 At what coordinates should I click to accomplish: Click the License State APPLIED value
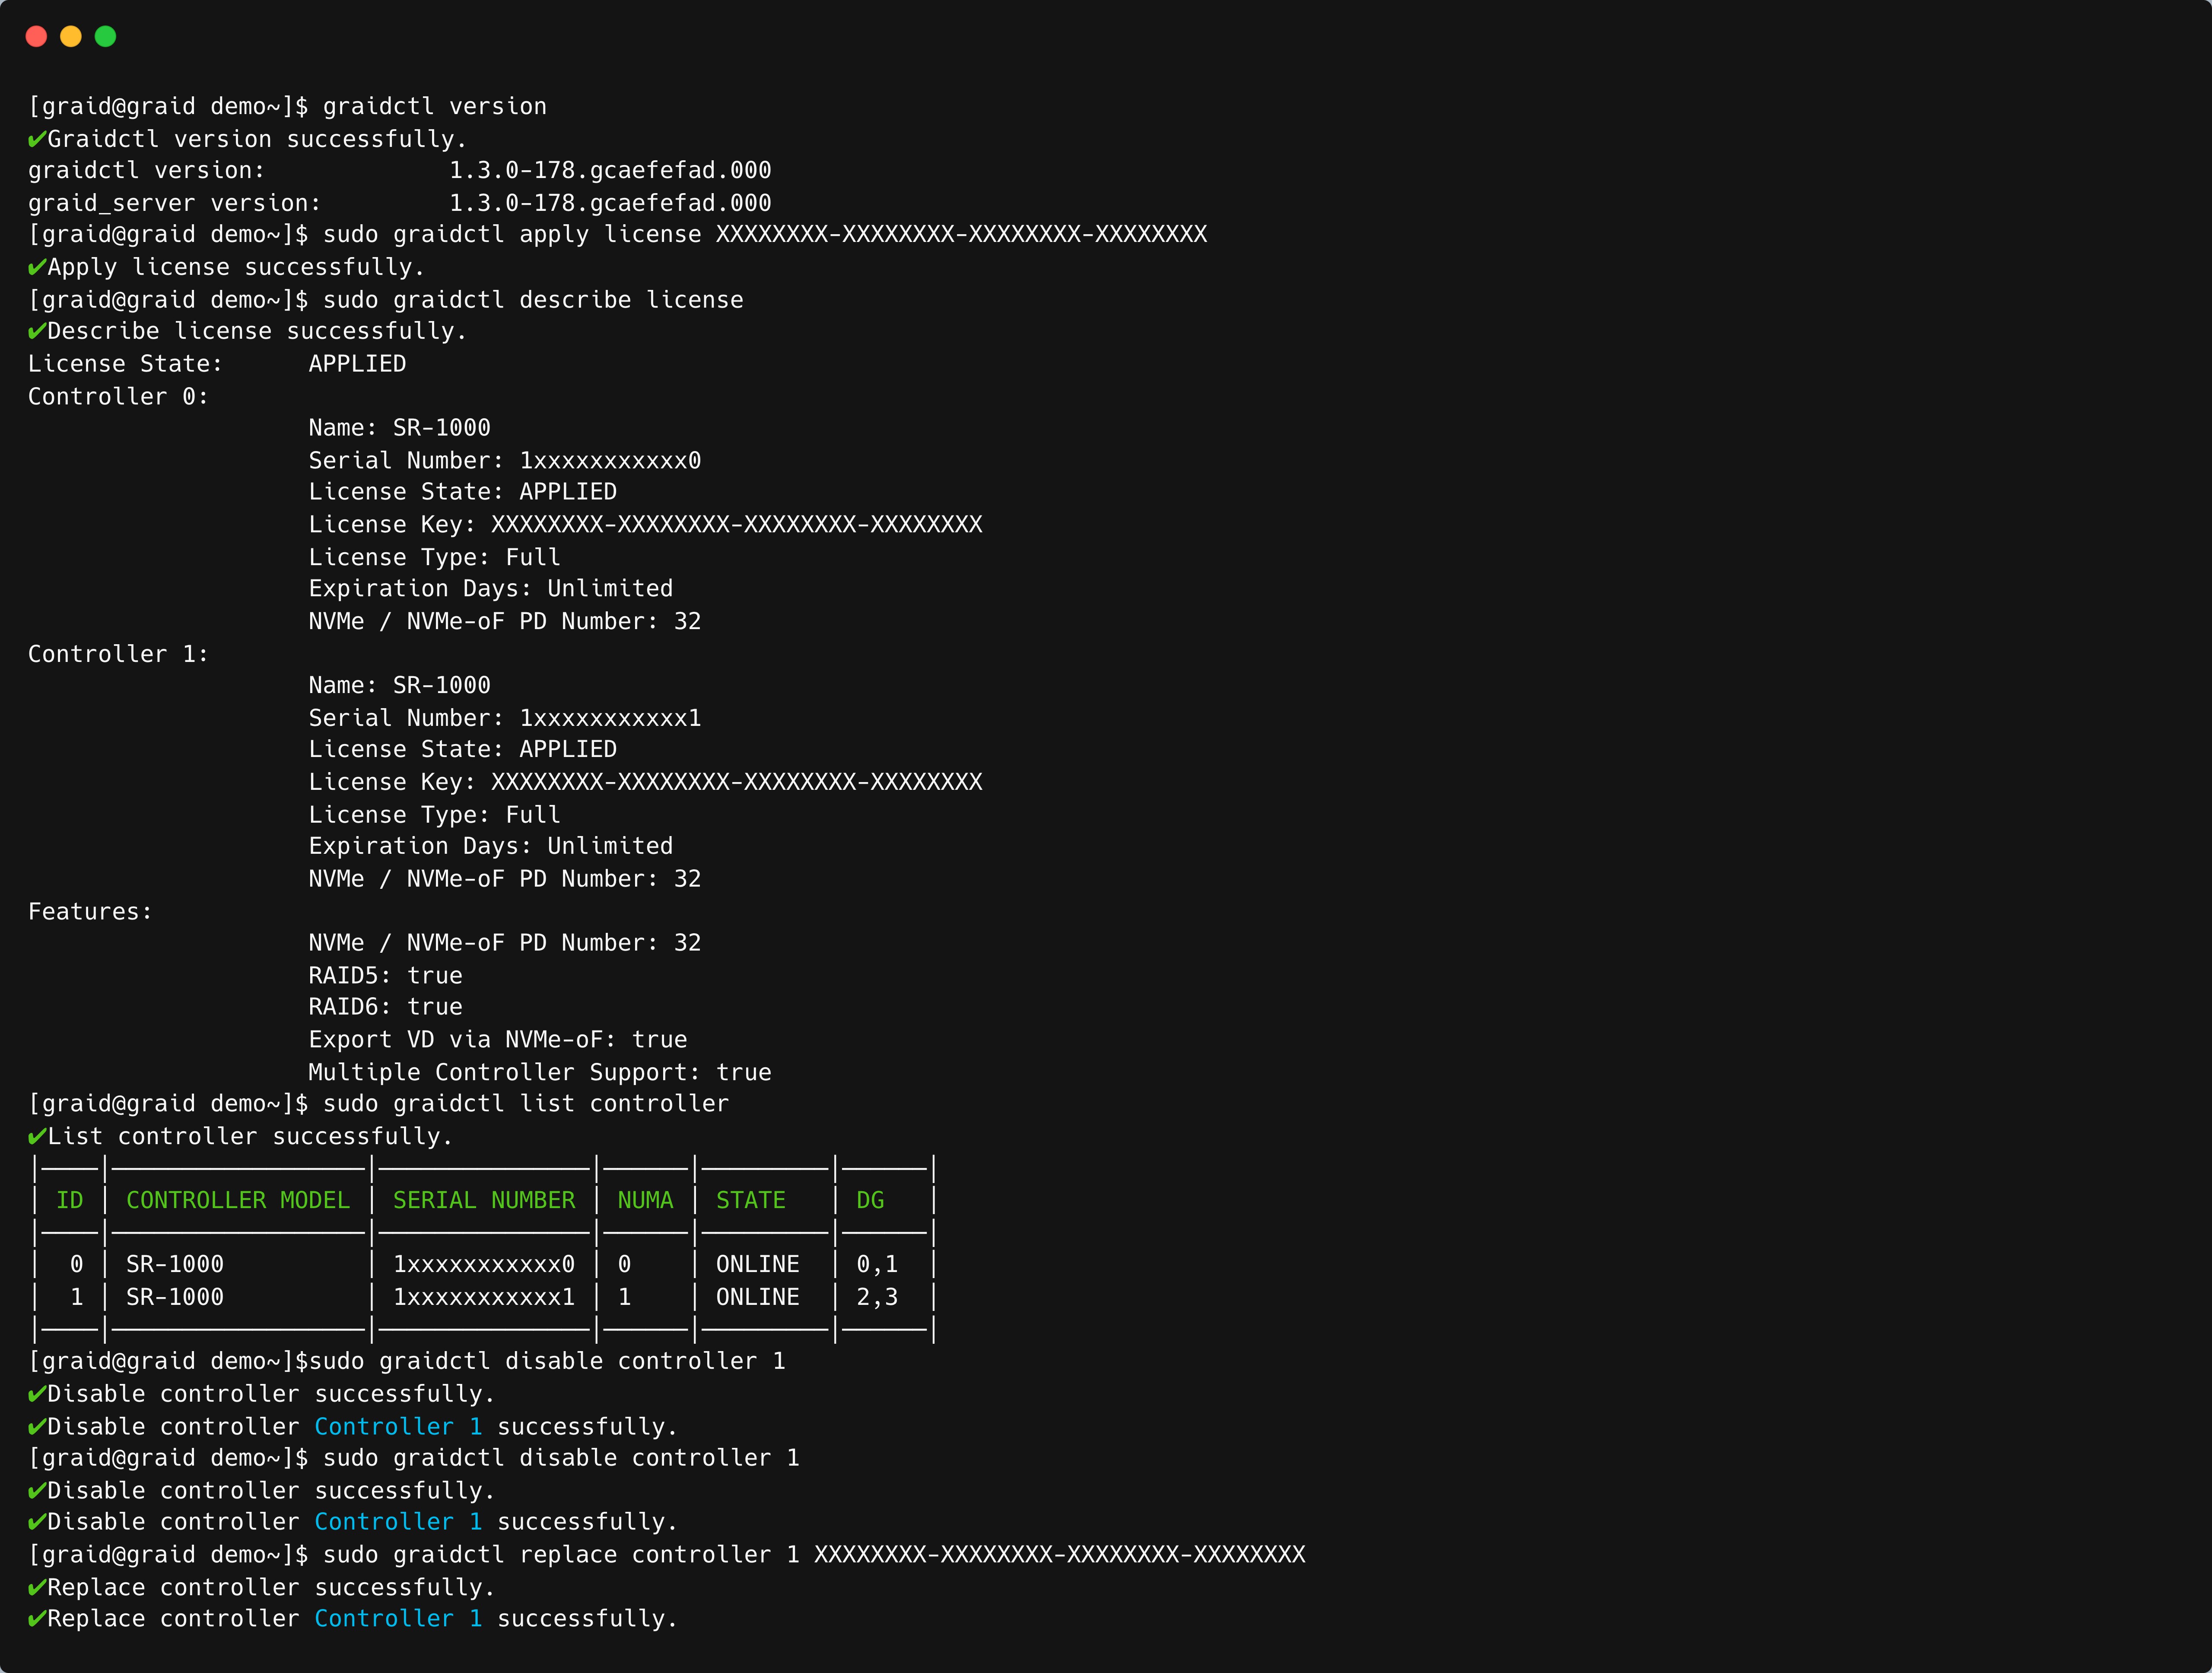click(x=357, y=363)
